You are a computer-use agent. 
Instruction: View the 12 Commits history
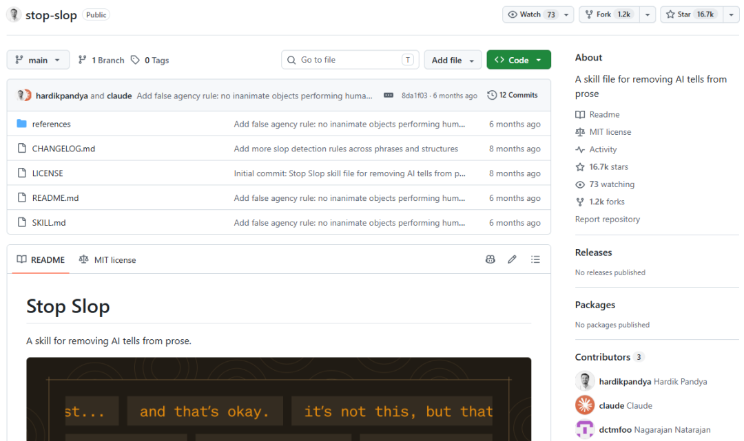click(513, 95)
